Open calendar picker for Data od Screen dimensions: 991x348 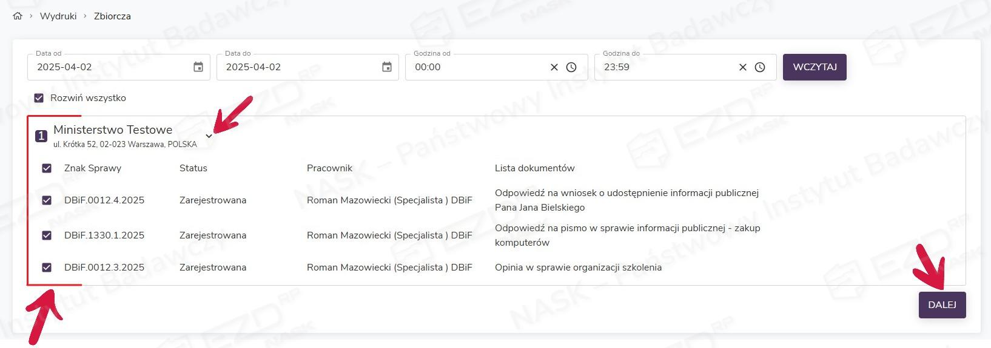[x=198, y=67]
